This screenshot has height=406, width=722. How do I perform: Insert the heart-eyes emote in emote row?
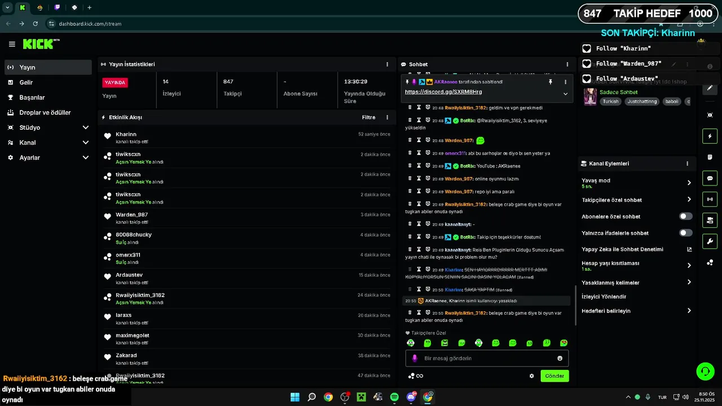coord(563,343)
